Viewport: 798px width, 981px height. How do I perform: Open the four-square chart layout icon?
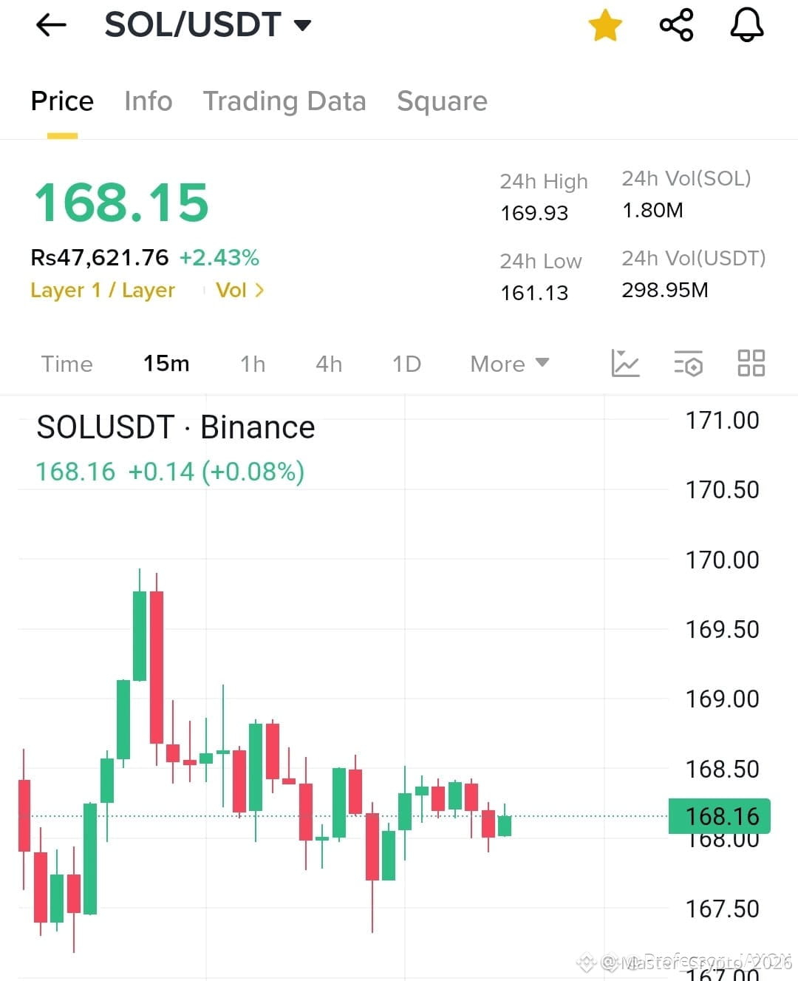[x=751, y=363]
